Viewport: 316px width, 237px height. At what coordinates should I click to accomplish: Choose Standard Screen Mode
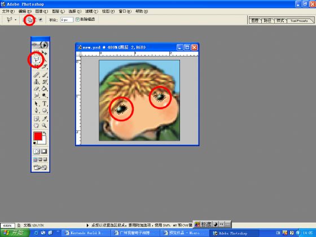tap(35, 160)
